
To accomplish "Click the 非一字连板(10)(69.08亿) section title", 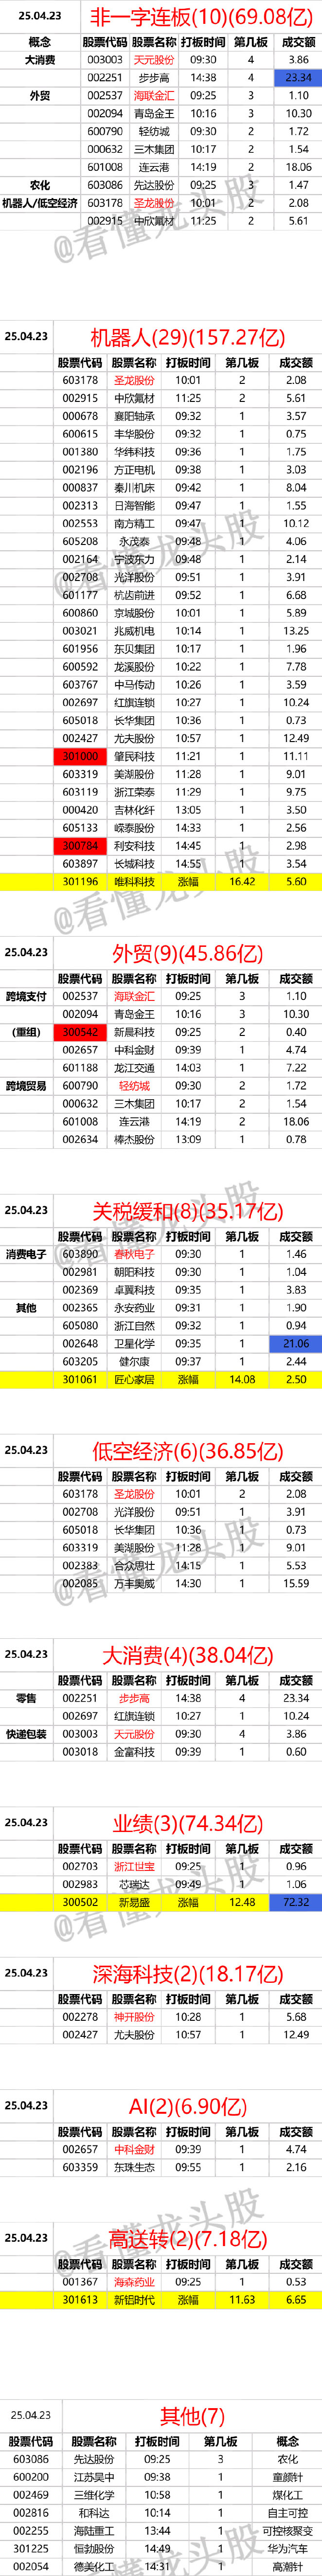I will pos(201,17).
